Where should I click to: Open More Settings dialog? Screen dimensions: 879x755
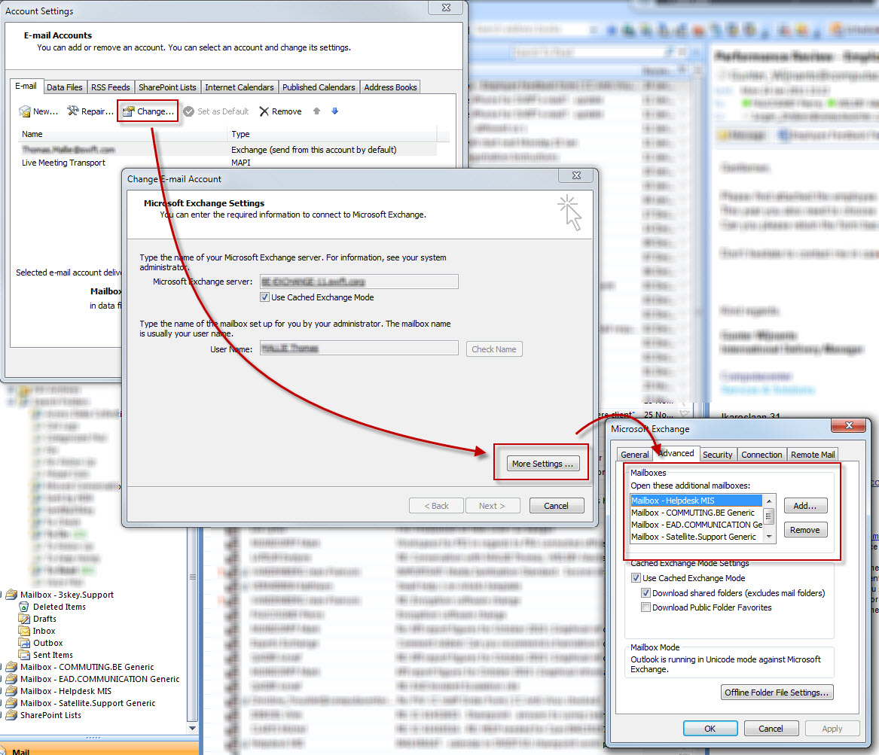tap(542, 464)
